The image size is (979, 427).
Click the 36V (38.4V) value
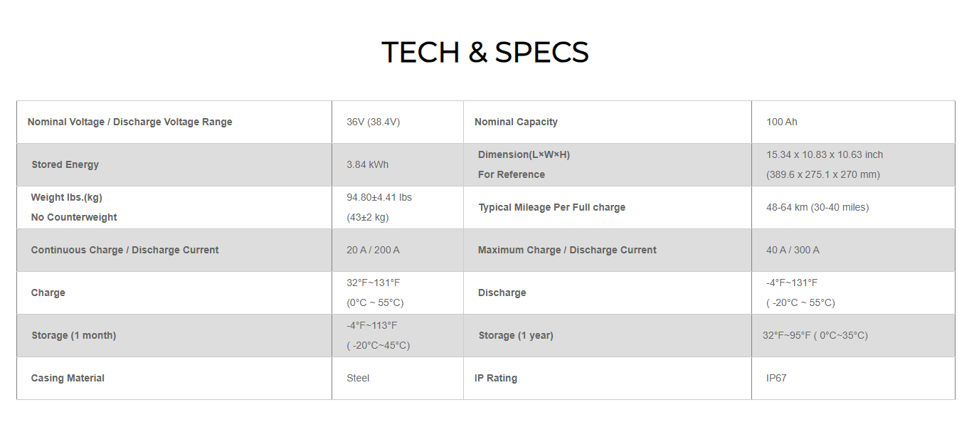pyautogui.click(x=373, y=122)
